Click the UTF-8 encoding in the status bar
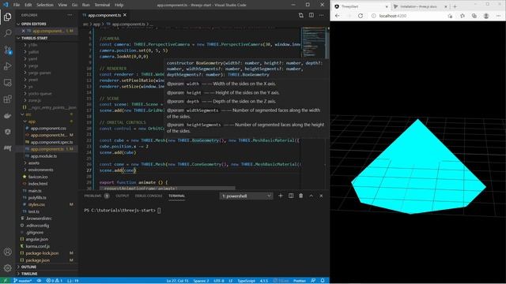Image resolution: width=506 pixels, height=284 pixels. point(219,281)
